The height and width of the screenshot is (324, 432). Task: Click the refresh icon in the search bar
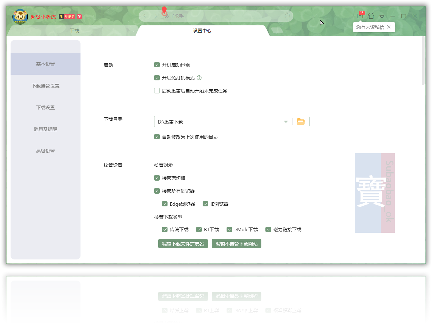[286, 16]
